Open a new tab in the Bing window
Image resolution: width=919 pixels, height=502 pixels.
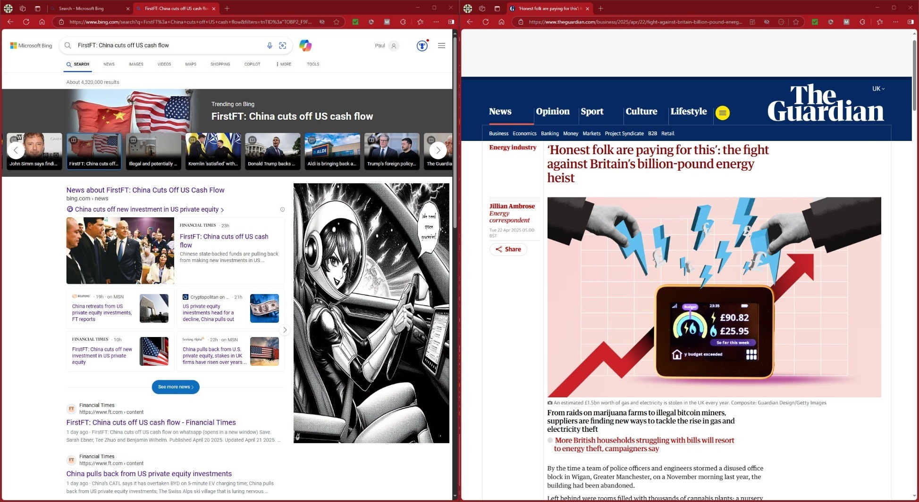click(227, 8)
